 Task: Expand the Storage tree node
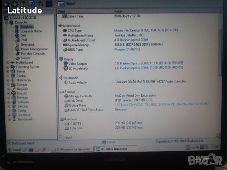pyautogui.click(x=8, y=85)
